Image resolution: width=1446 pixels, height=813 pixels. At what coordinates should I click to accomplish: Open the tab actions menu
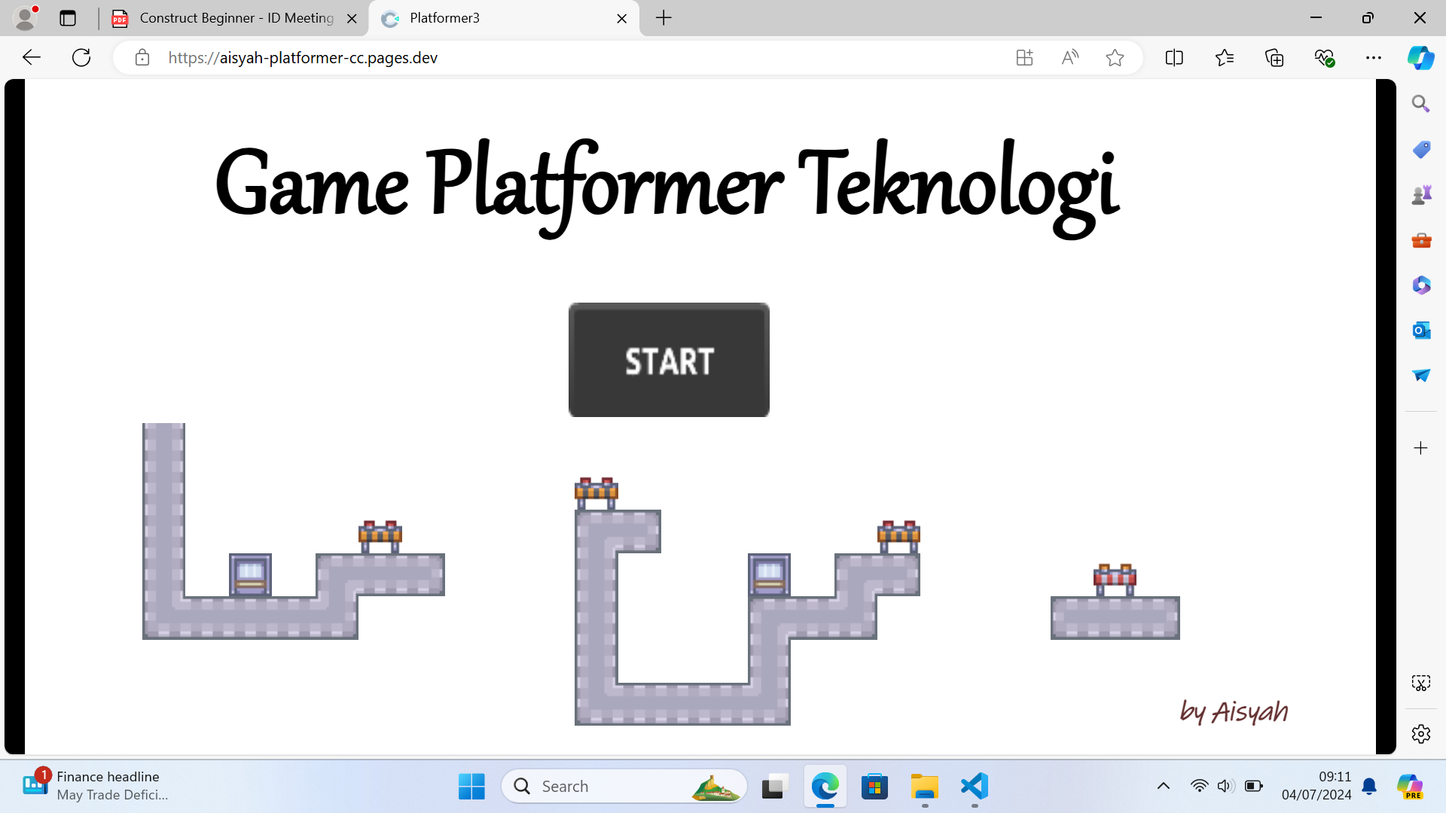[x=68, y=18]
